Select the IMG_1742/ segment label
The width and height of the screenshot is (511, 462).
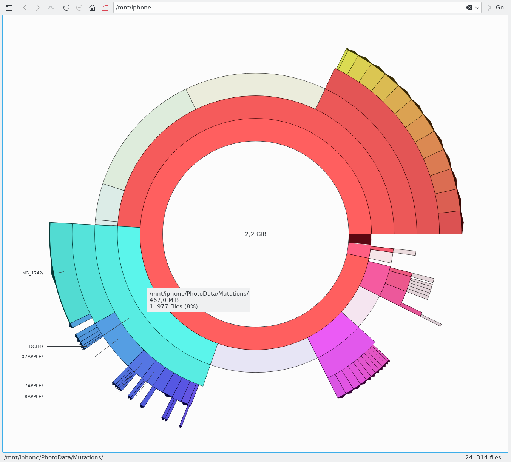click(x=32, y=273)
